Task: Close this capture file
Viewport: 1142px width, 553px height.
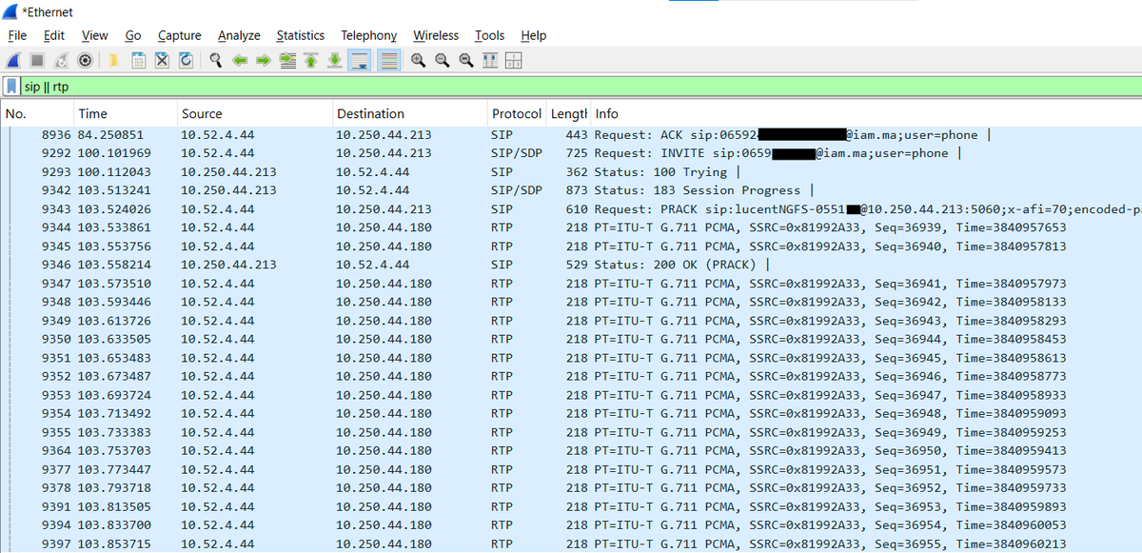Action: point(162,60)
